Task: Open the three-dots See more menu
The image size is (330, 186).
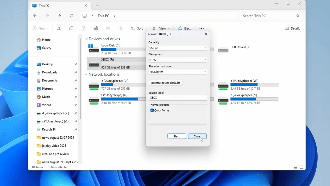Action: tap(202, 28)
